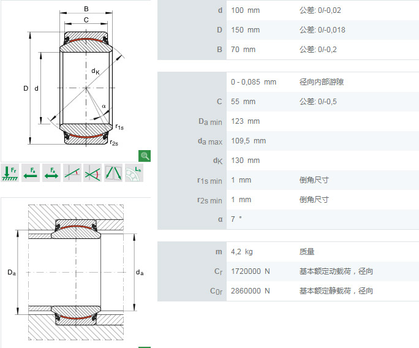Click the d value 100 mm

(245, 10)
